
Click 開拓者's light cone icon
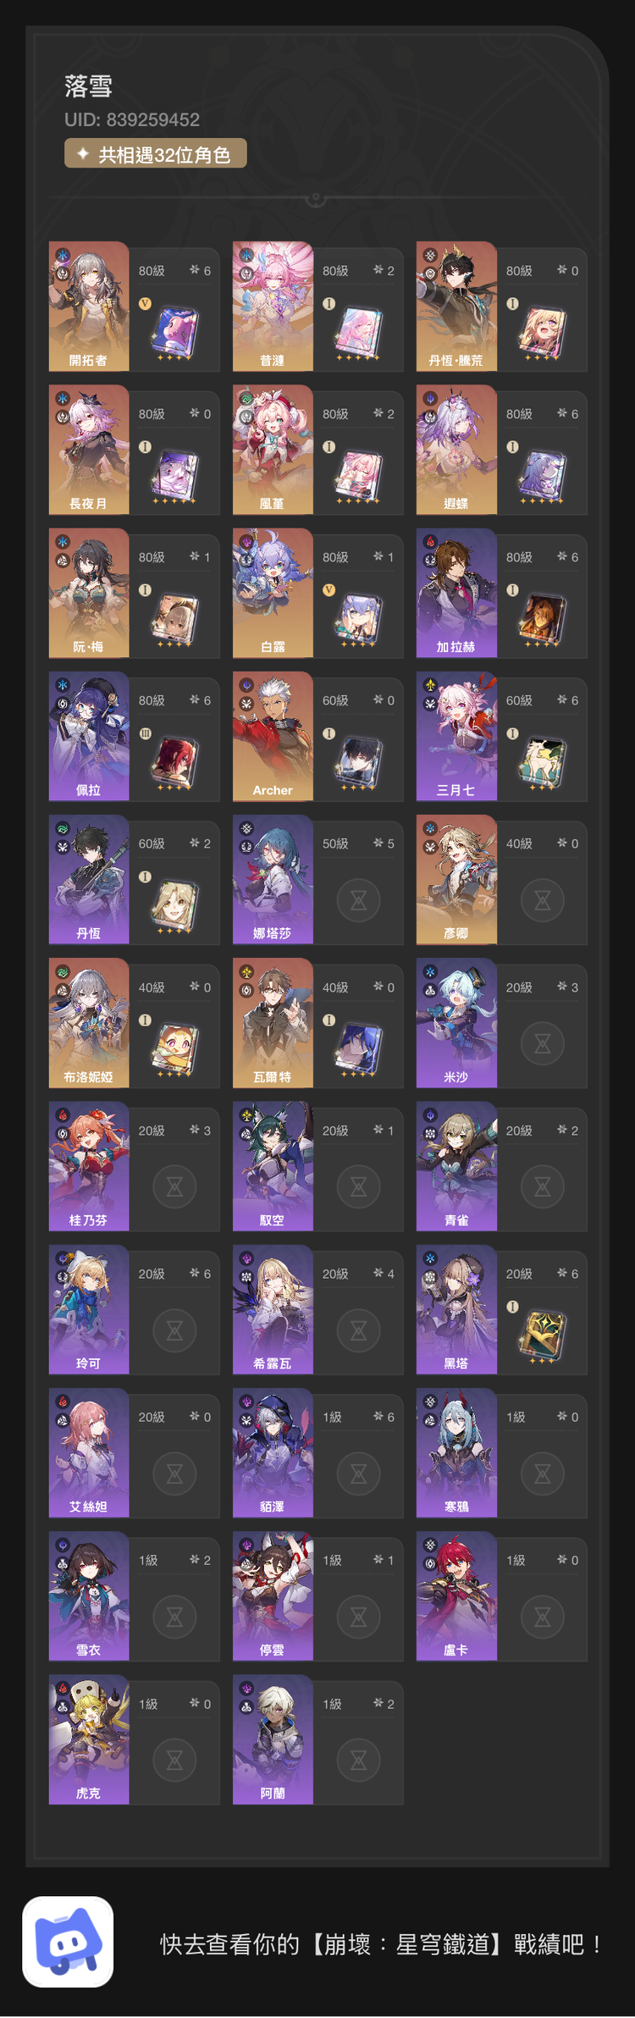175,334
